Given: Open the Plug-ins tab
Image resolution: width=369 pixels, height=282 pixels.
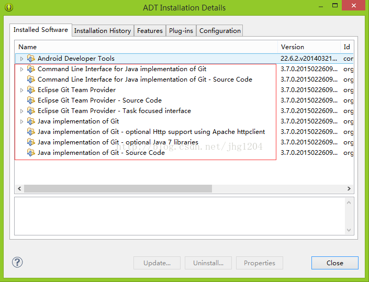Looking at the screenshot, I should (181, 30).
